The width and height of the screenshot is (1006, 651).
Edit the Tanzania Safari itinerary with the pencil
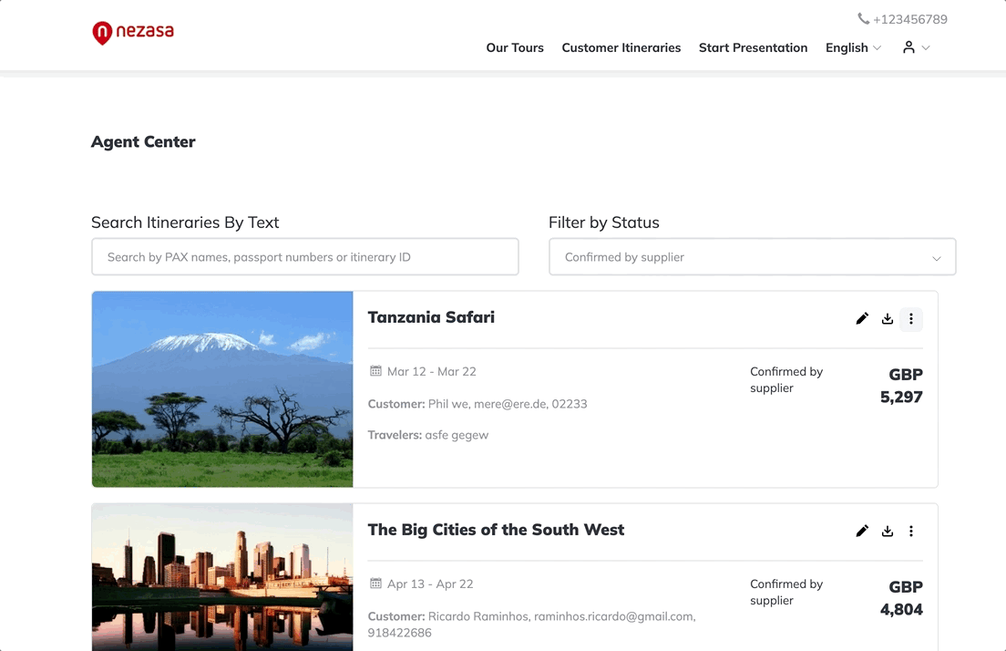click(x=862, y=318)
